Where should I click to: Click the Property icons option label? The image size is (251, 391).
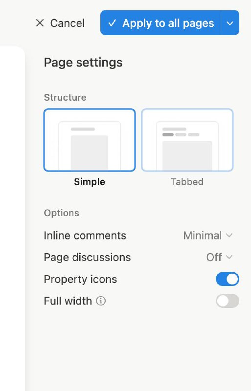click(80, 279)
